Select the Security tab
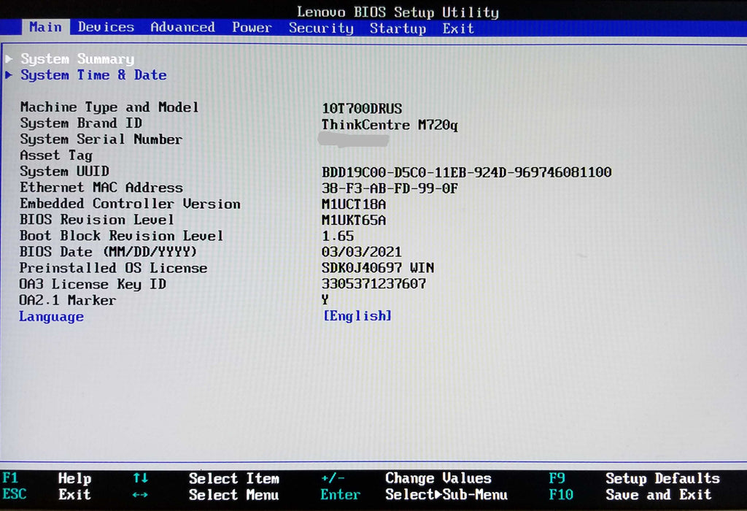This screenshot has width=747, height=511. pyautogui.click(x=322, y=28)
